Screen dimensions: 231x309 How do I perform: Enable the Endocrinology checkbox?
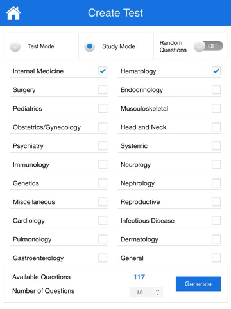216,89
